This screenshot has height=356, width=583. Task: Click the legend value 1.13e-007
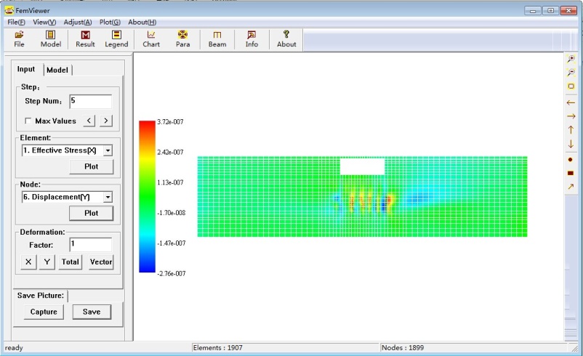point(170,182)
